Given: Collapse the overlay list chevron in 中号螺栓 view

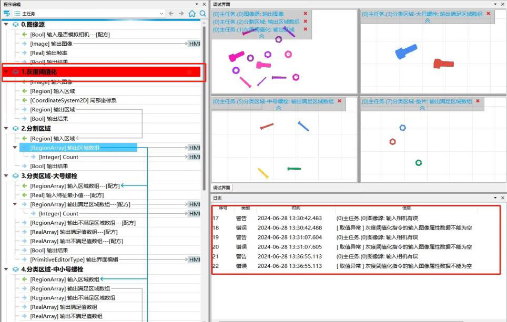Looking at the screenshot, I should tap(278, 108).
